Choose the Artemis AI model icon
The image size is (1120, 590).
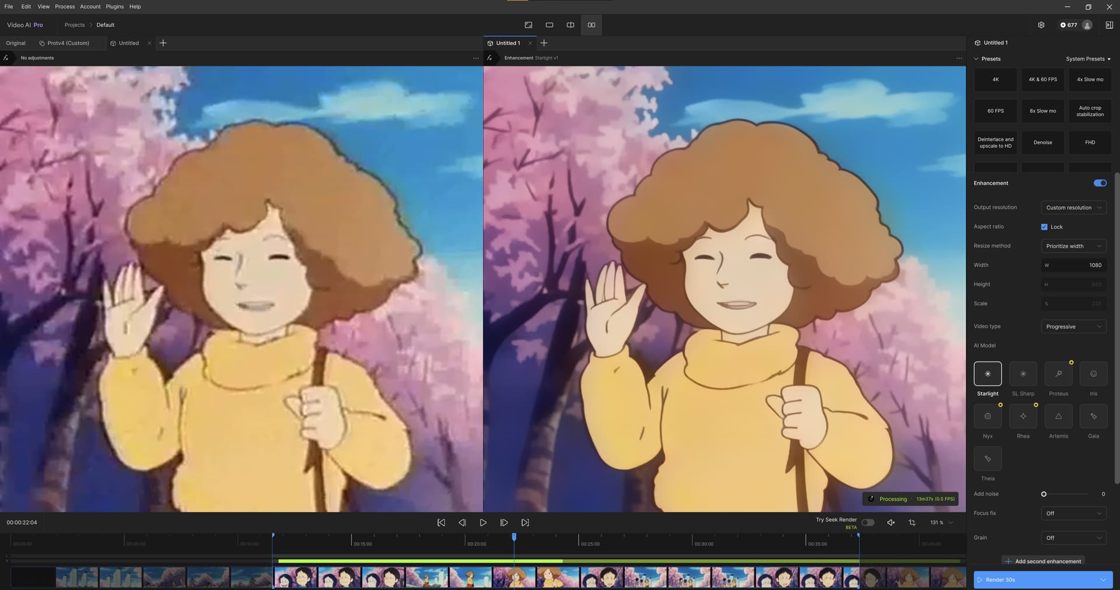point(1058,416)
